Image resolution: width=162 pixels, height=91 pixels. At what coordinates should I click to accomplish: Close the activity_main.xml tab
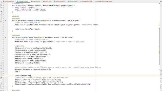[15, 1]
